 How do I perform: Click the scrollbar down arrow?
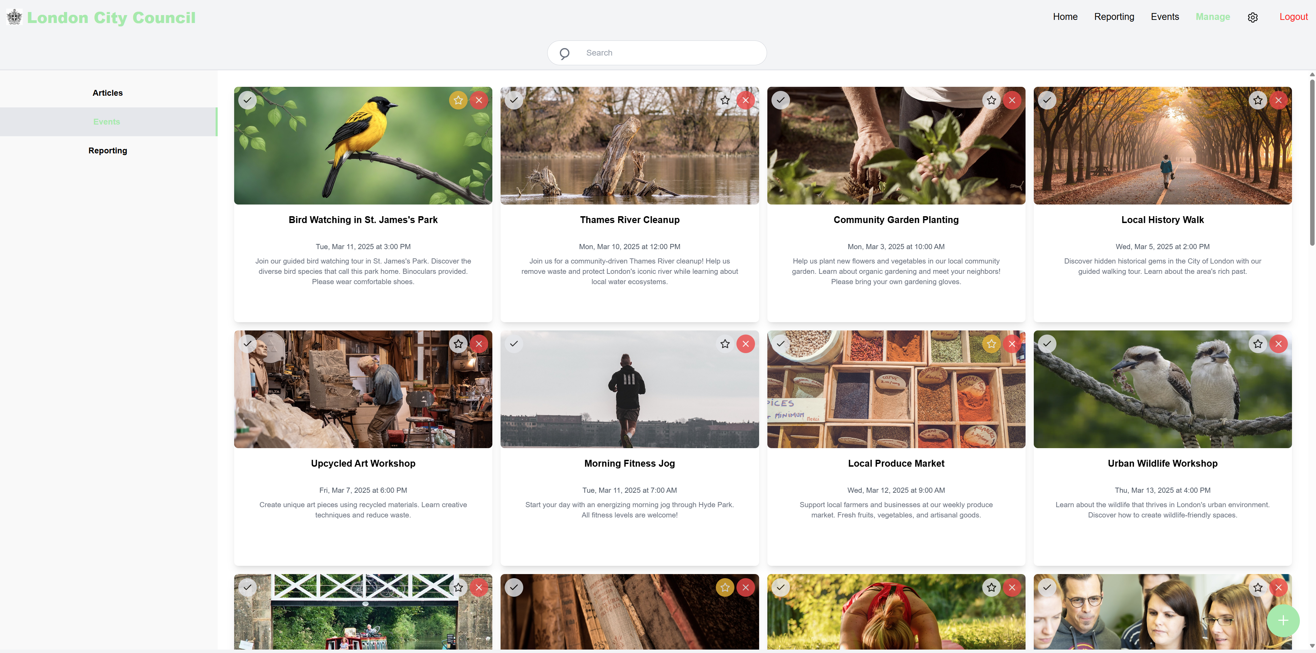tap(1312, 646)
